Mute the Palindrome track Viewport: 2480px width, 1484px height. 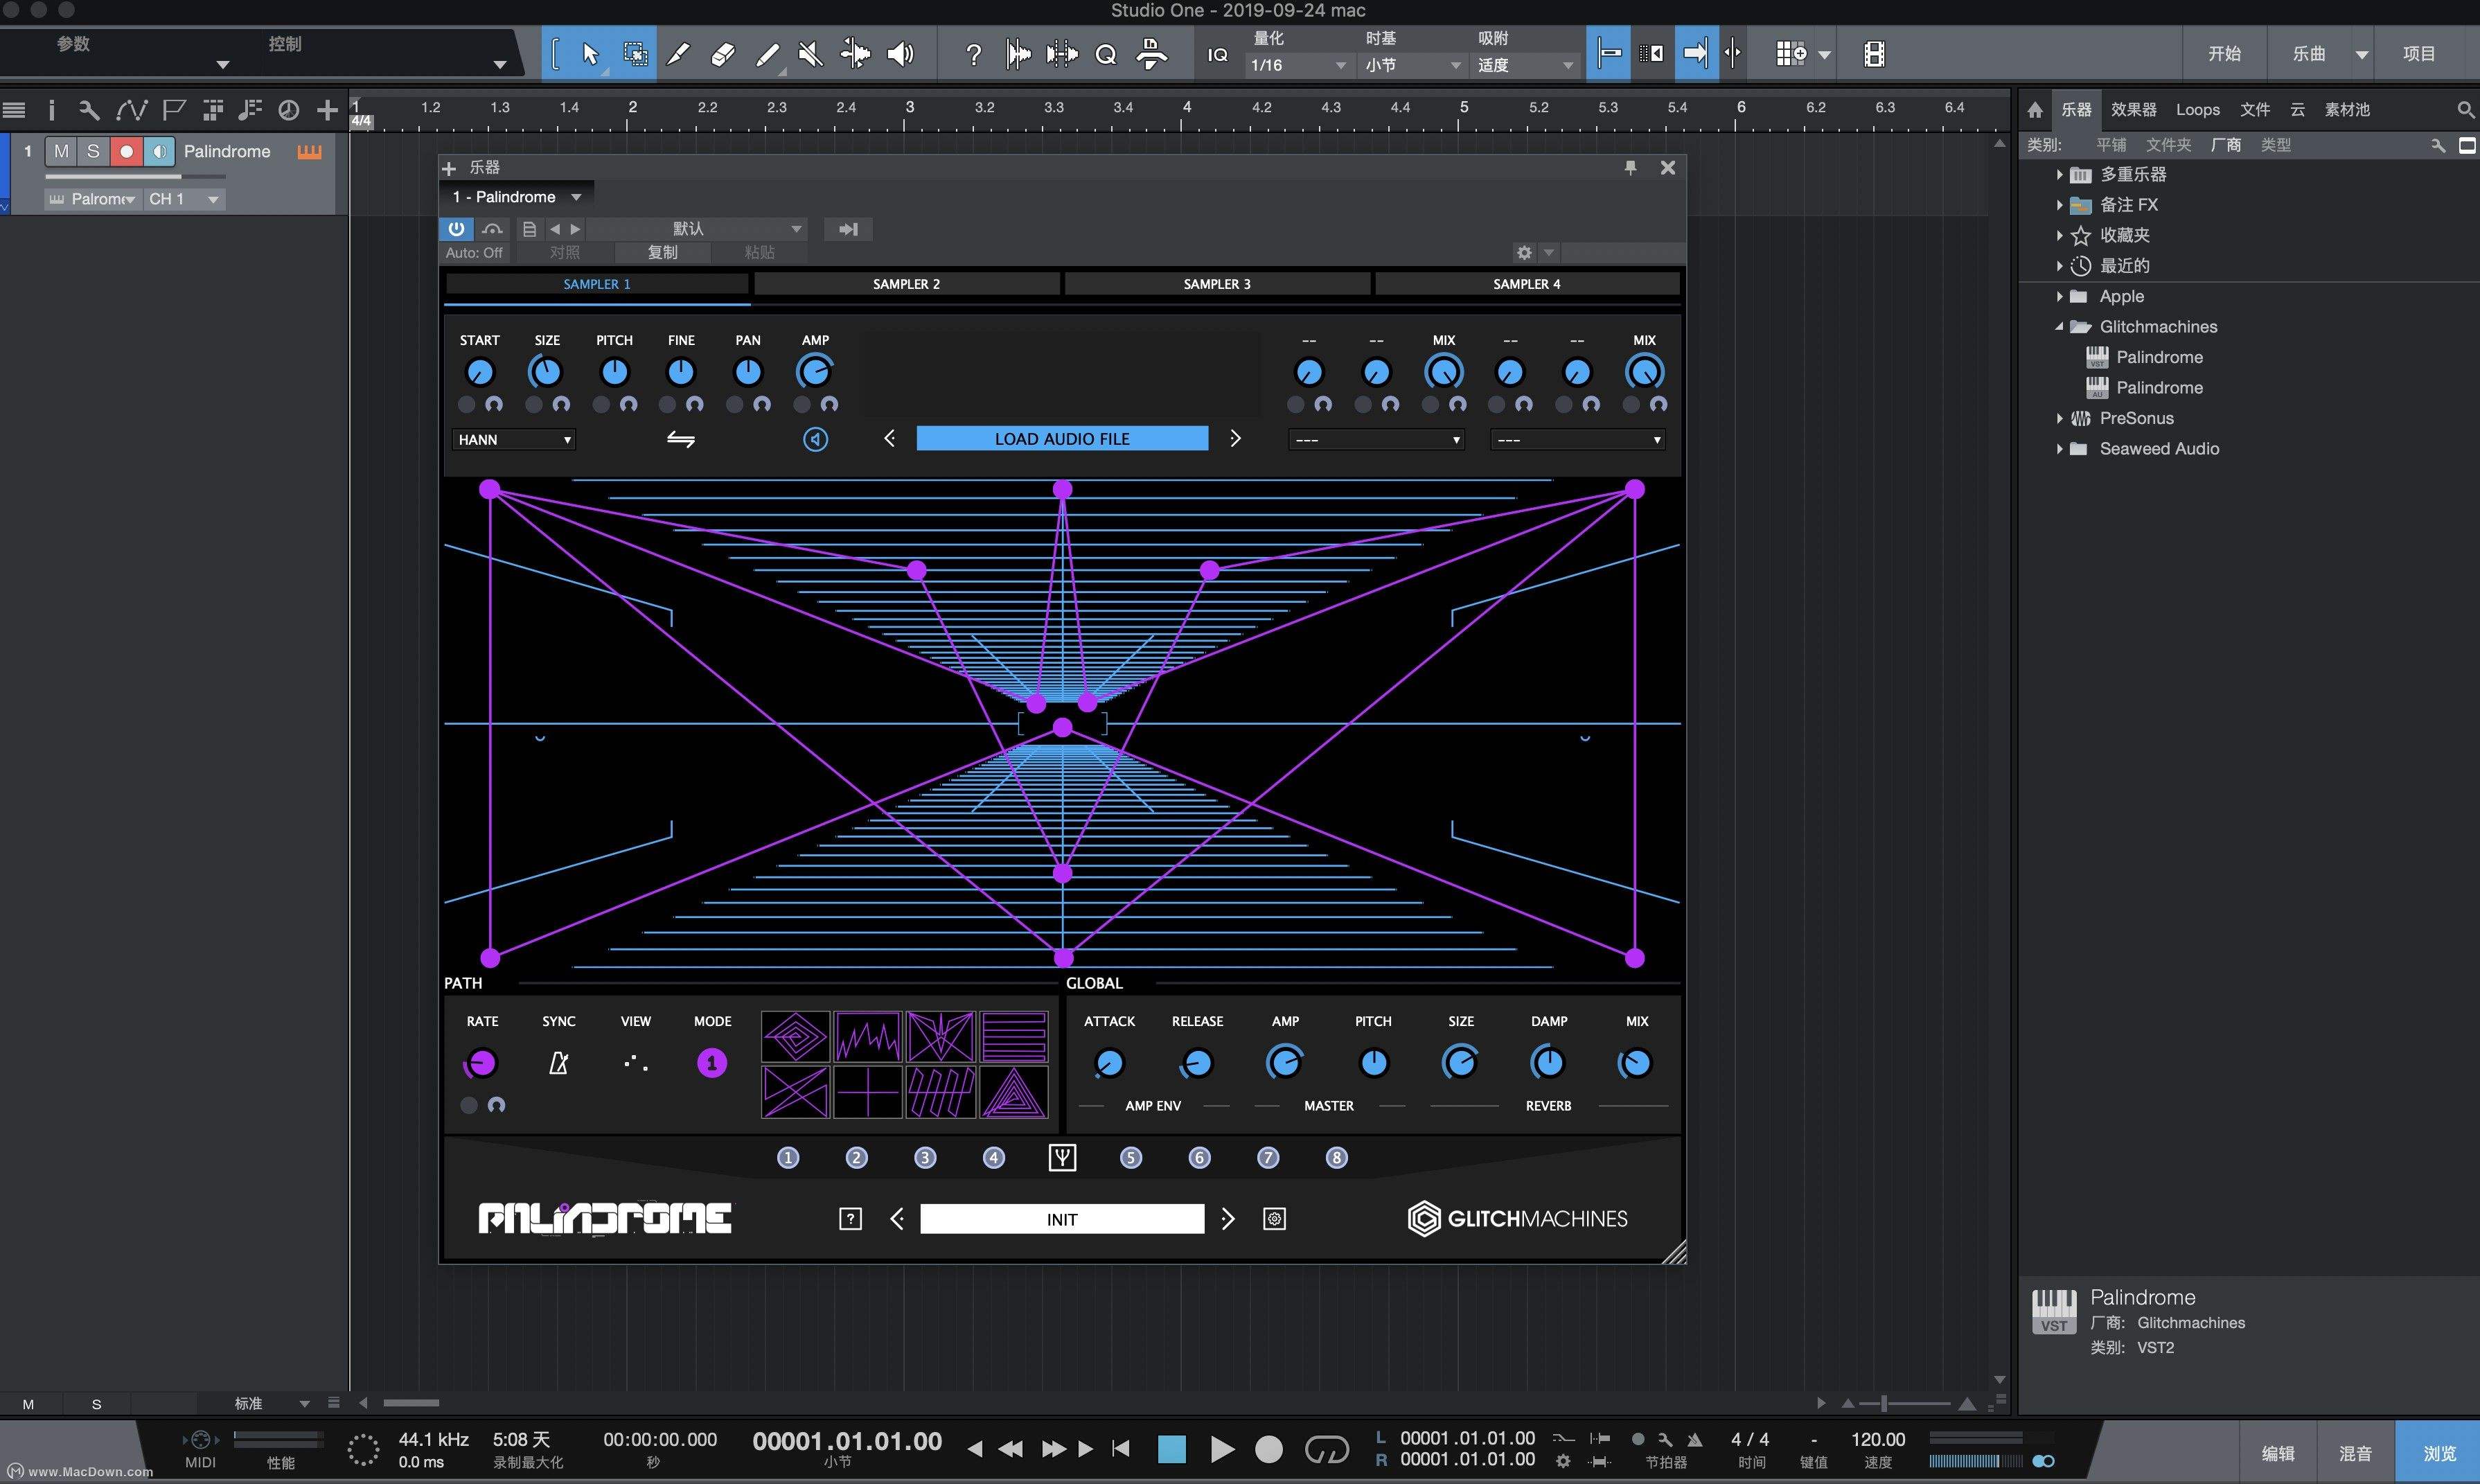click(x=61, y=151)
